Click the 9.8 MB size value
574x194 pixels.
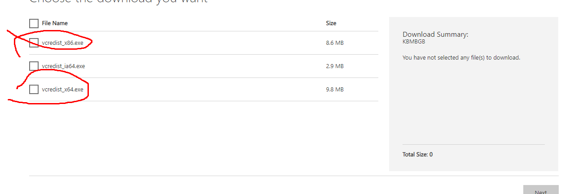[x=334, y=90]
